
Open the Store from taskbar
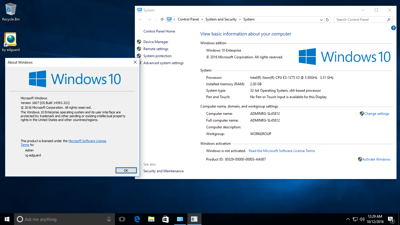click(165, 219)
